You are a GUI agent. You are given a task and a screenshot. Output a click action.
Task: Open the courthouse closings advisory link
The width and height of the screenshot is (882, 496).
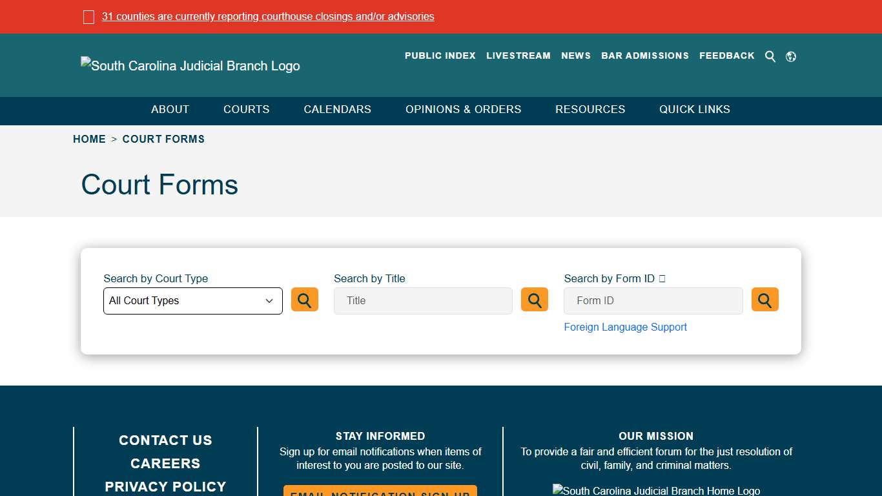tap(269, 16)
